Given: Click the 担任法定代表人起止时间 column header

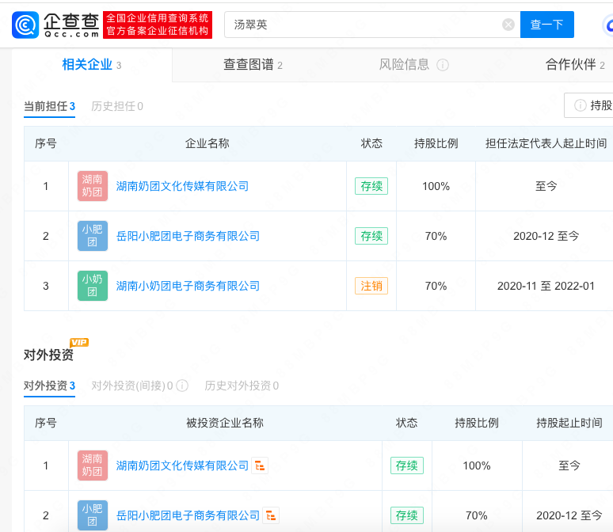Looking at the screenshot, I should [x=546, y=143].
